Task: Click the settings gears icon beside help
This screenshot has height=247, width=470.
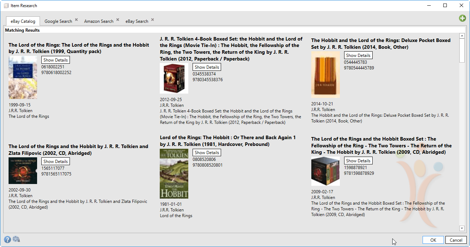Action: pos(16,239)
